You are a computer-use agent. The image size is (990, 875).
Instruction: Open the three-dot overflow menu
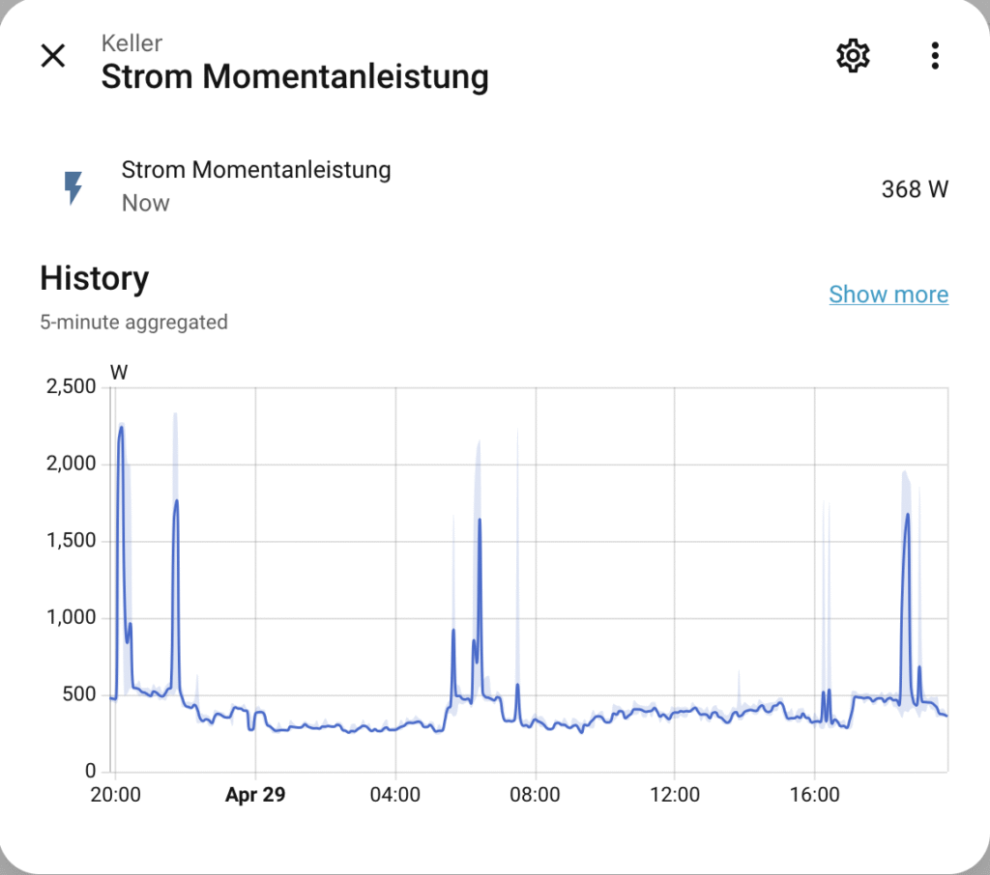(x=935, y=56)
